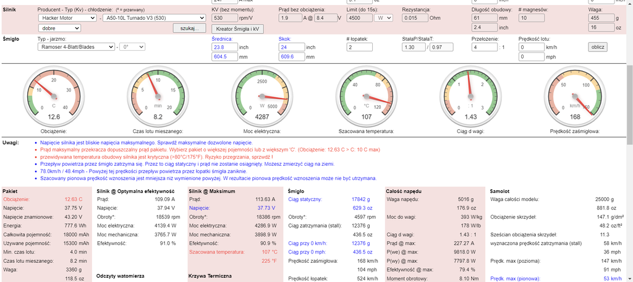
Task: Click the blue 'Średnica:' propeller link
Action: point(223,38)
